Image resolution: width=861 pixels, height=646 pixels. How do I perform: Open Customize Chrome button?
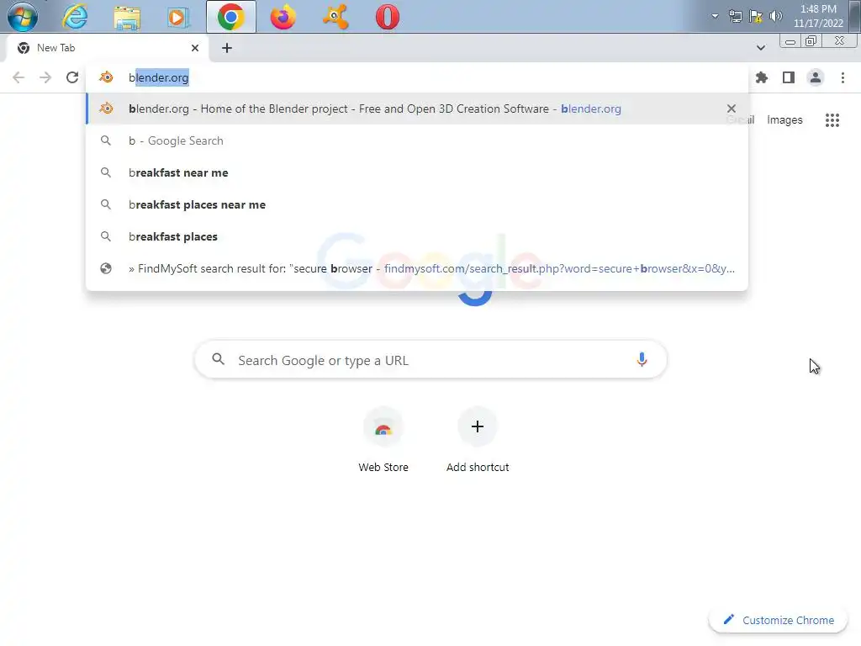pyautogui.click(x=778, y=620)
